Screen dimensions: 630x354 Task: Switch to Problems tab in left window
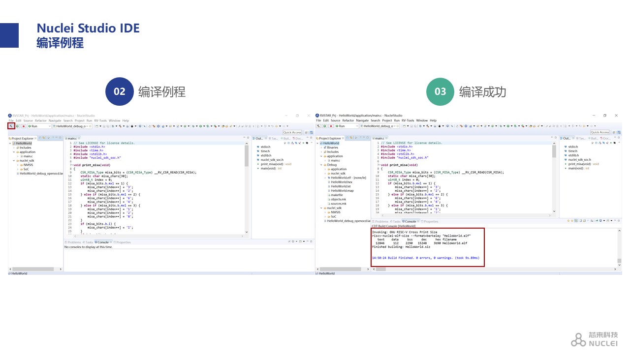coord(73,242)
